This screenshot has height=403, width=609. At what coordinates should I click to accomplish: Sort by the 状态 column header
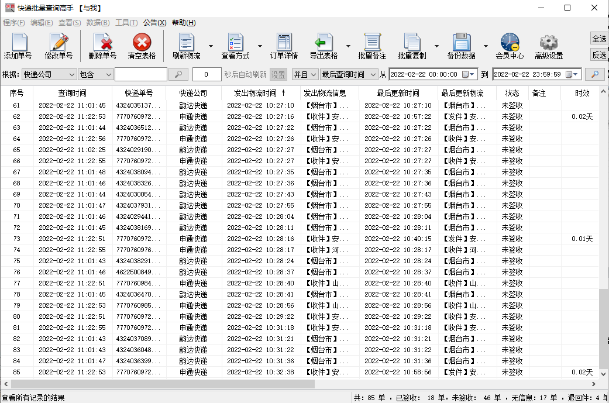click(512, 93)
